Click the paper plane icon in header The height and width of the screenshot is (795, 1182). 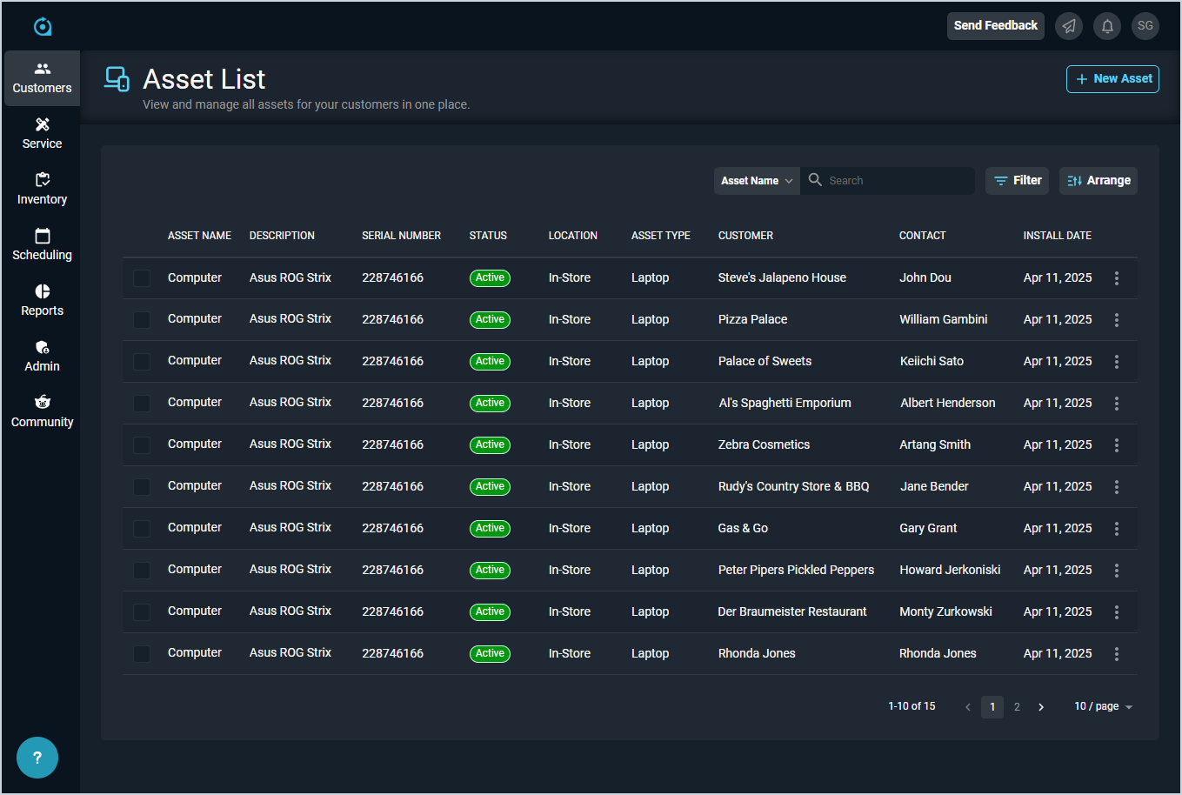(x=1069, y=26)
